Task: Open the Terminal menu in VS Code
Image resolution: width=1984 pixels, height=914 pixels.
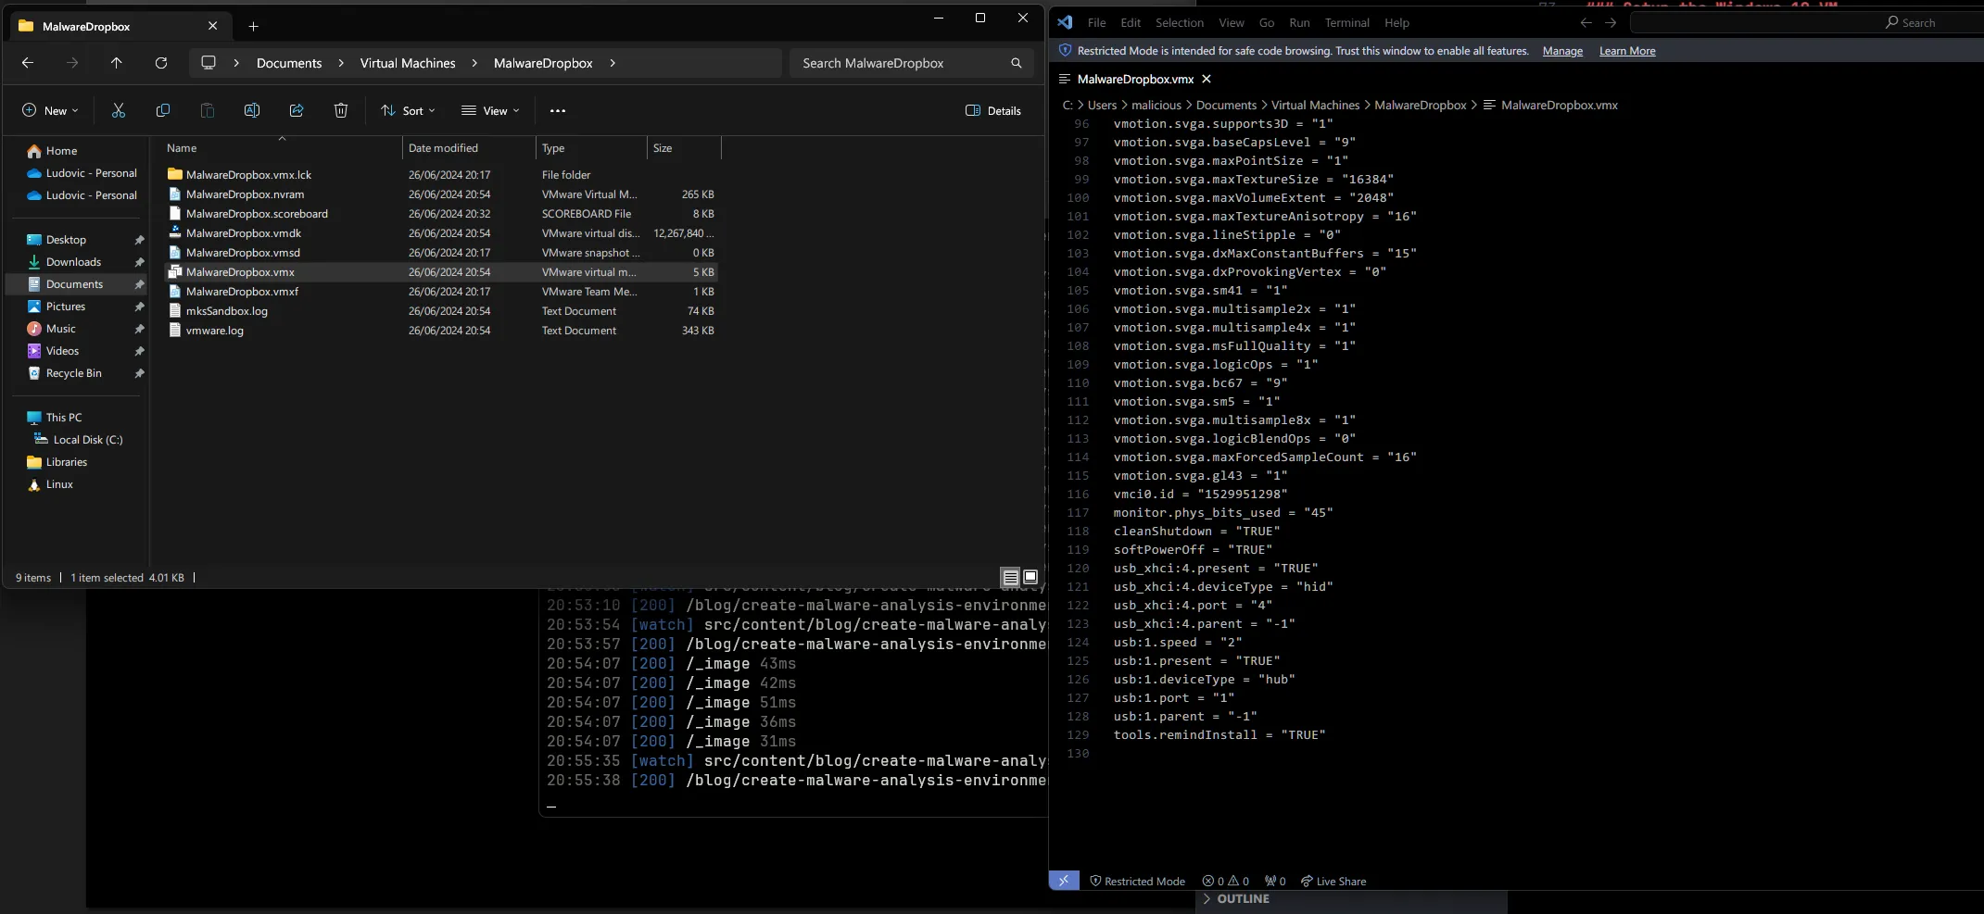Action: (x=1346, y=23)
